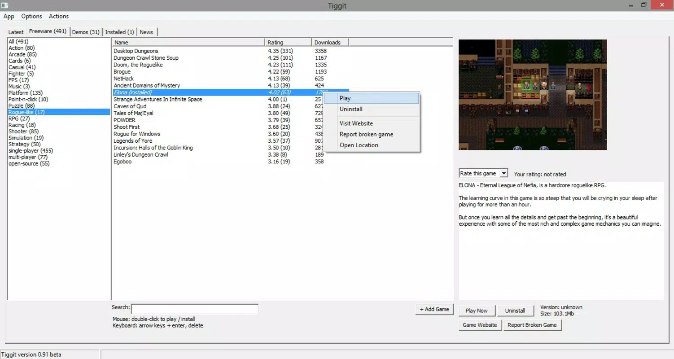The image size is (674, 359).
Task: Open the App menu
Action: point(9,16)
